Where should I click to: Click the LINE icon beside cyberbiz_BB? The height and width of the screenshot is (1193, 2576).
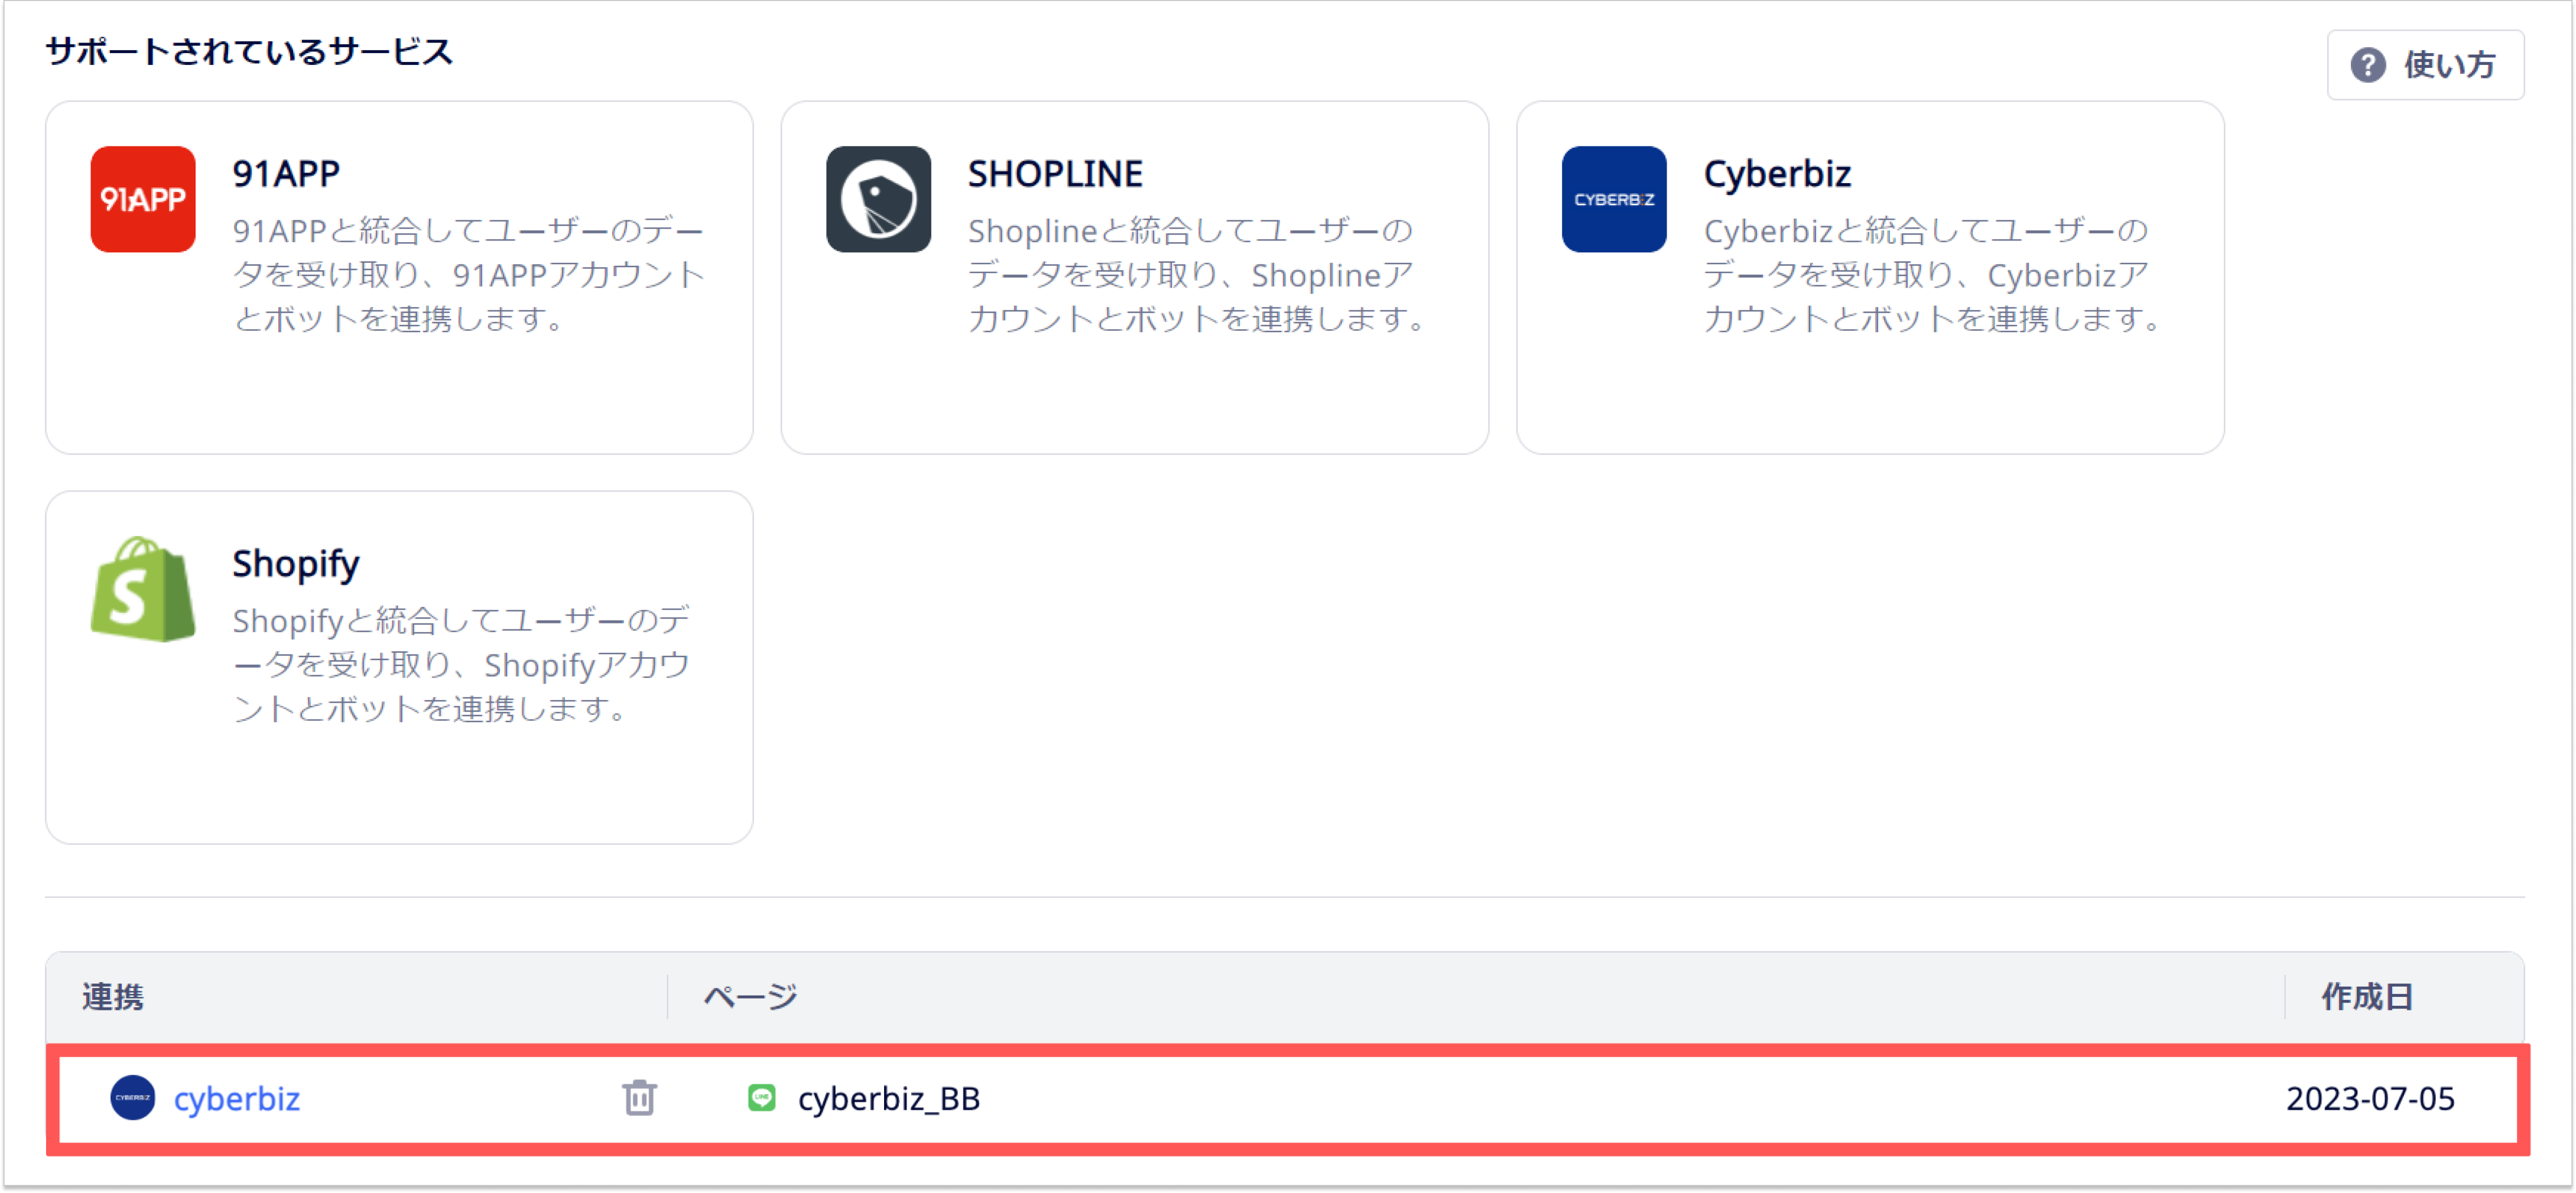click(x=762, y=1098)
